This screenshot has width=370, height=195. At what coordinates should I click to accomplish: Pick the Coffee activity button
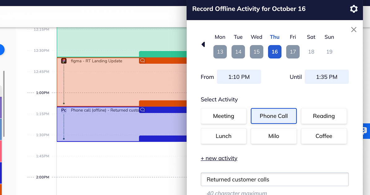pos(324,136)
